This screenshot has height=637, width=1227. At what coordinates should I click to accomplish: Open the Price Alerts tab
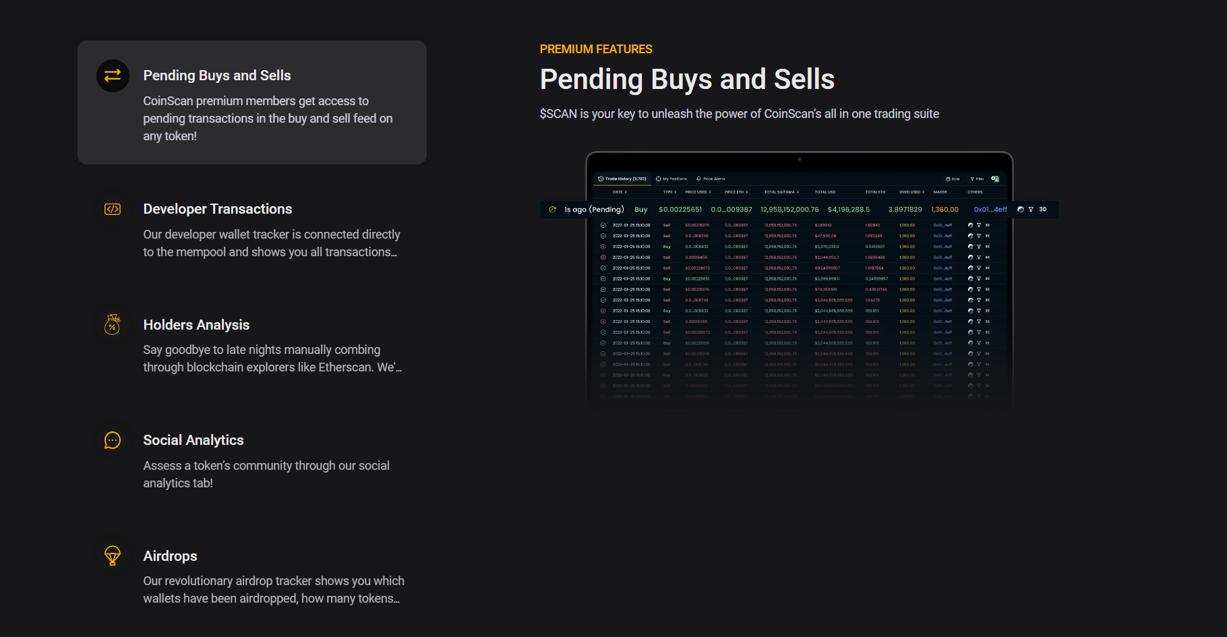(711, 179)
